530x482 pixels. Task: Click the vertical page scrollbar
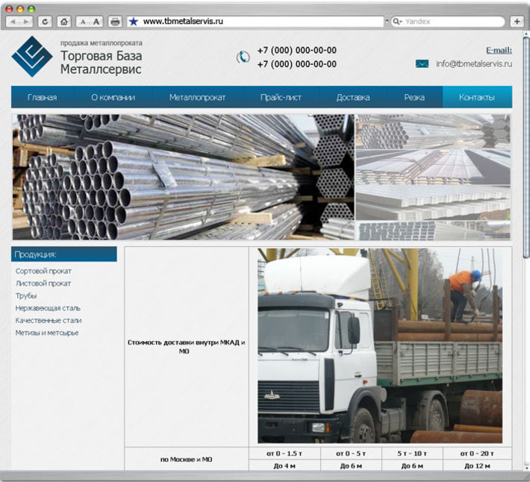point(526,145)
